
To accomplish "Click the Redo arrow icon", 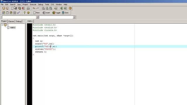I will point(38,8).
